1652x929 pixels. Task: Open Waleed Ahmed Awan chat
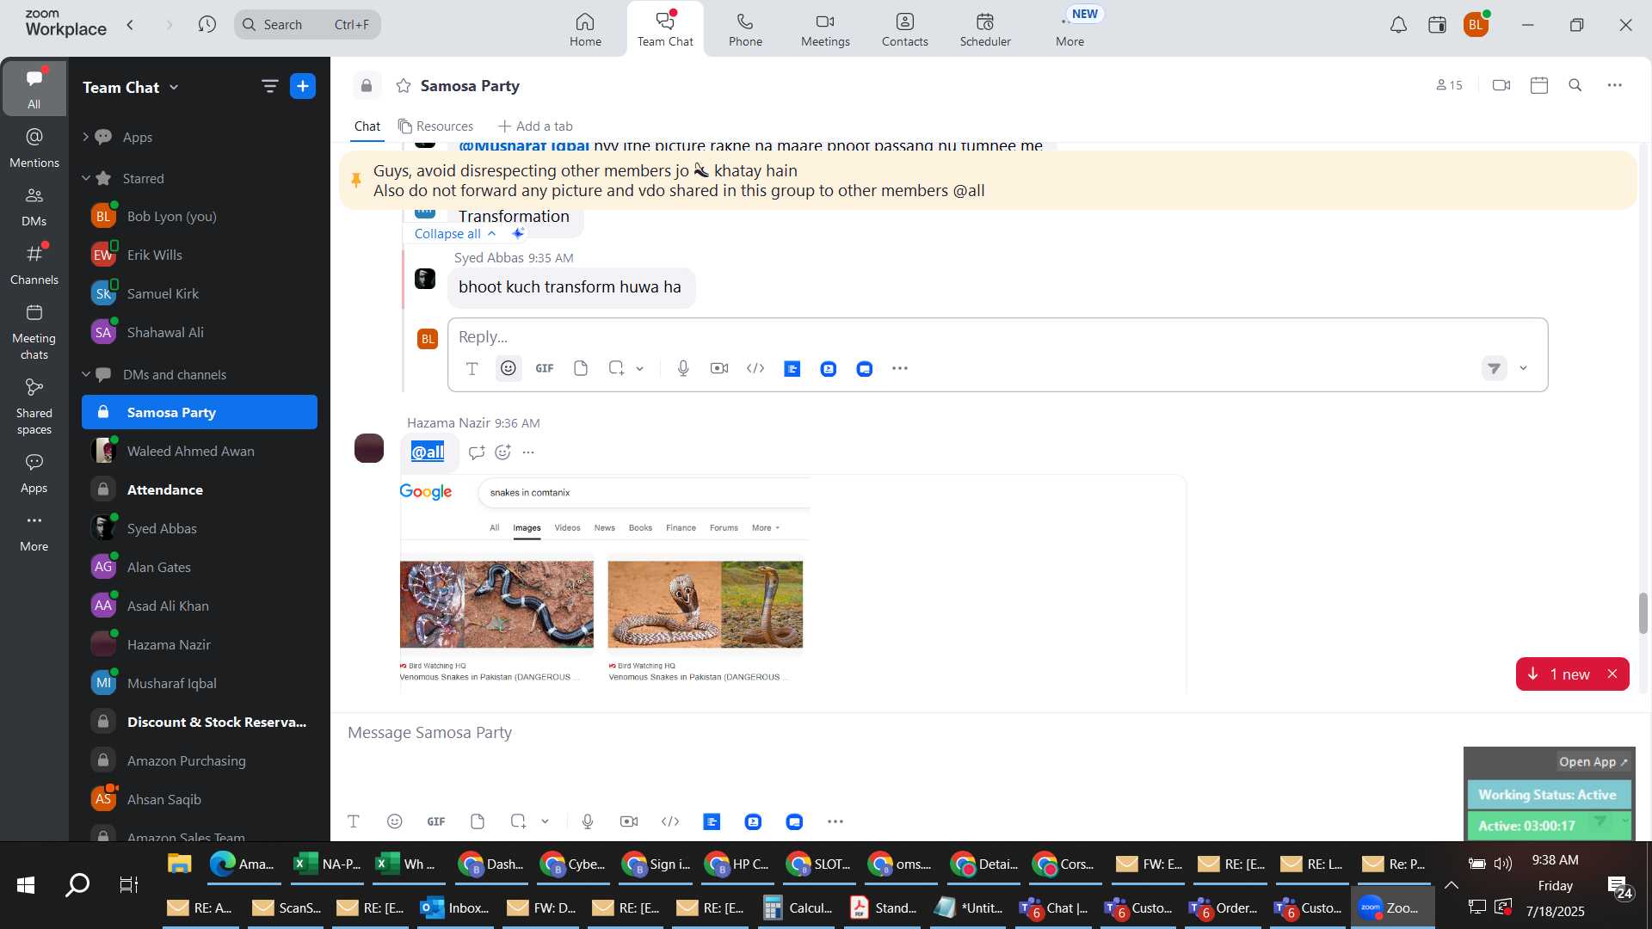pyautogui.click(x=200, y=451)
